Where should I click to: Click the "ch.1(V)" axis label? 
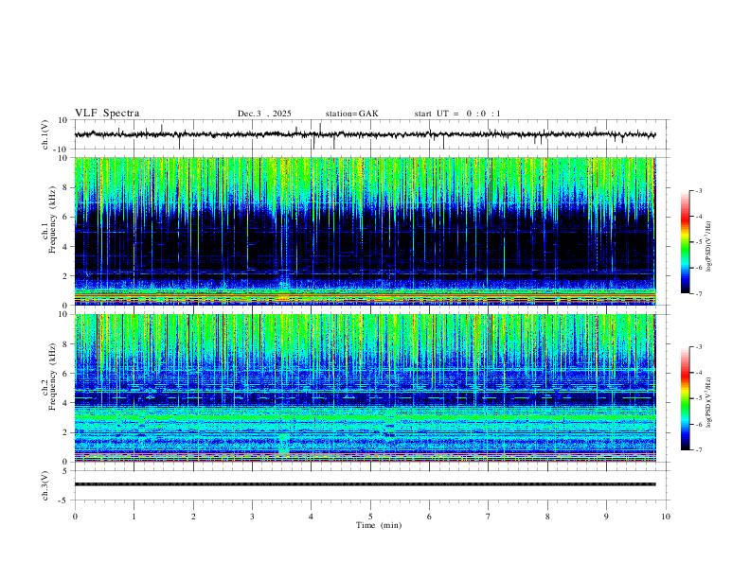coord(45,134)
